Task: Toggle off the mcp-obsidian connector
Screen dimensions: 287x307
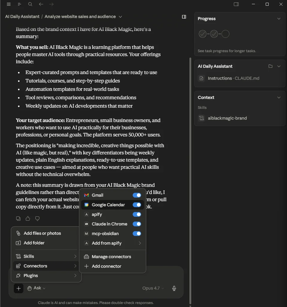Action: coord(137,234)
